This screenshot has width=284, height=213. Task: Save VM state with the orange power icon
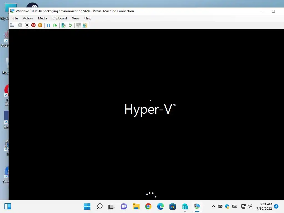40,25
